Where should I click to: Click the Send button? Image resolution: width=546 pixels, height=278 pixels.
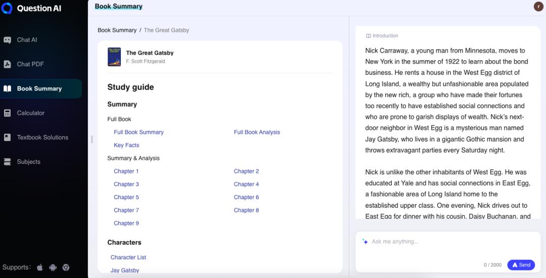(x=521, y=265)
